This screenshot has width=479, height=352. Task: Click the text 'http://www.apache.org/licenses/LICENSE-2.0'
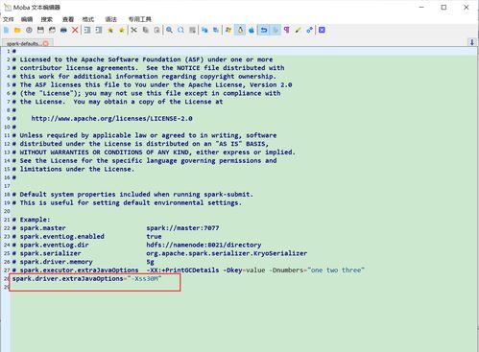(111, 118)
